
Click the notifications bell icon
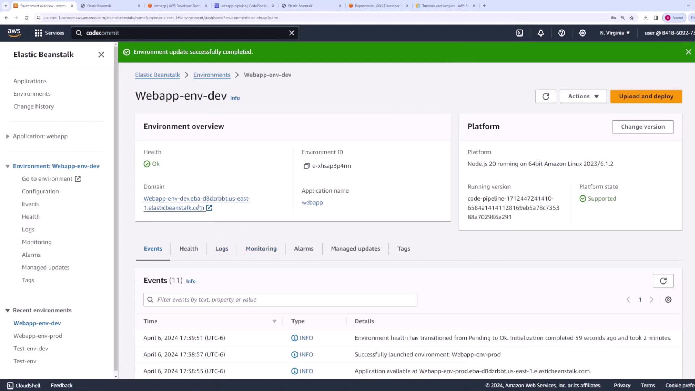(x=540, y=33)
